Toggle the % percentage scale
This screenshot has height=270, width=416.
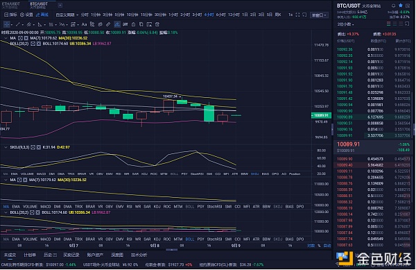pyautogui.click(x=319, y=246)
